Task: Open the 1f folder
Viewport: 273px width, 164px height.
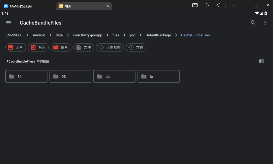Action: [x=26, y=76]
